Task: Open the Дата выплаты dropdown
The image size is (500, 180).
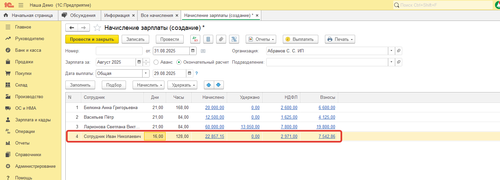Action: pyautogui.click(x=146, y=73)
